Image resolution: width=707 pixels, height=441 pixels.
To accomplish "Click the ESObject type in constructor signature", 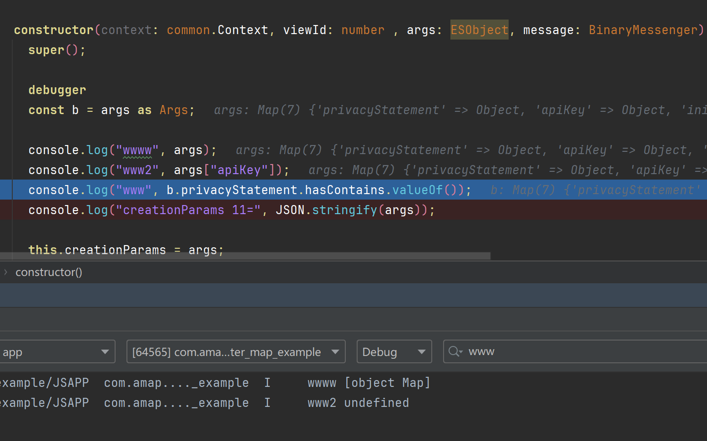I will pos(479,30).
